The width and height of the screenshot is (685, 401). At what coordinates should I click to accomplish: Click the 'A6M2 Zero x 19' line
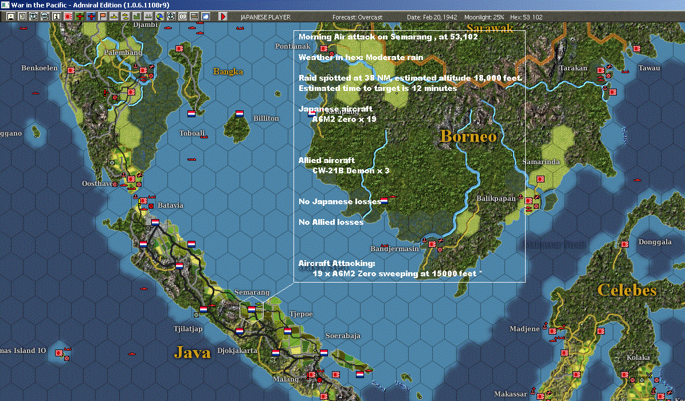(x=345, y=119)
